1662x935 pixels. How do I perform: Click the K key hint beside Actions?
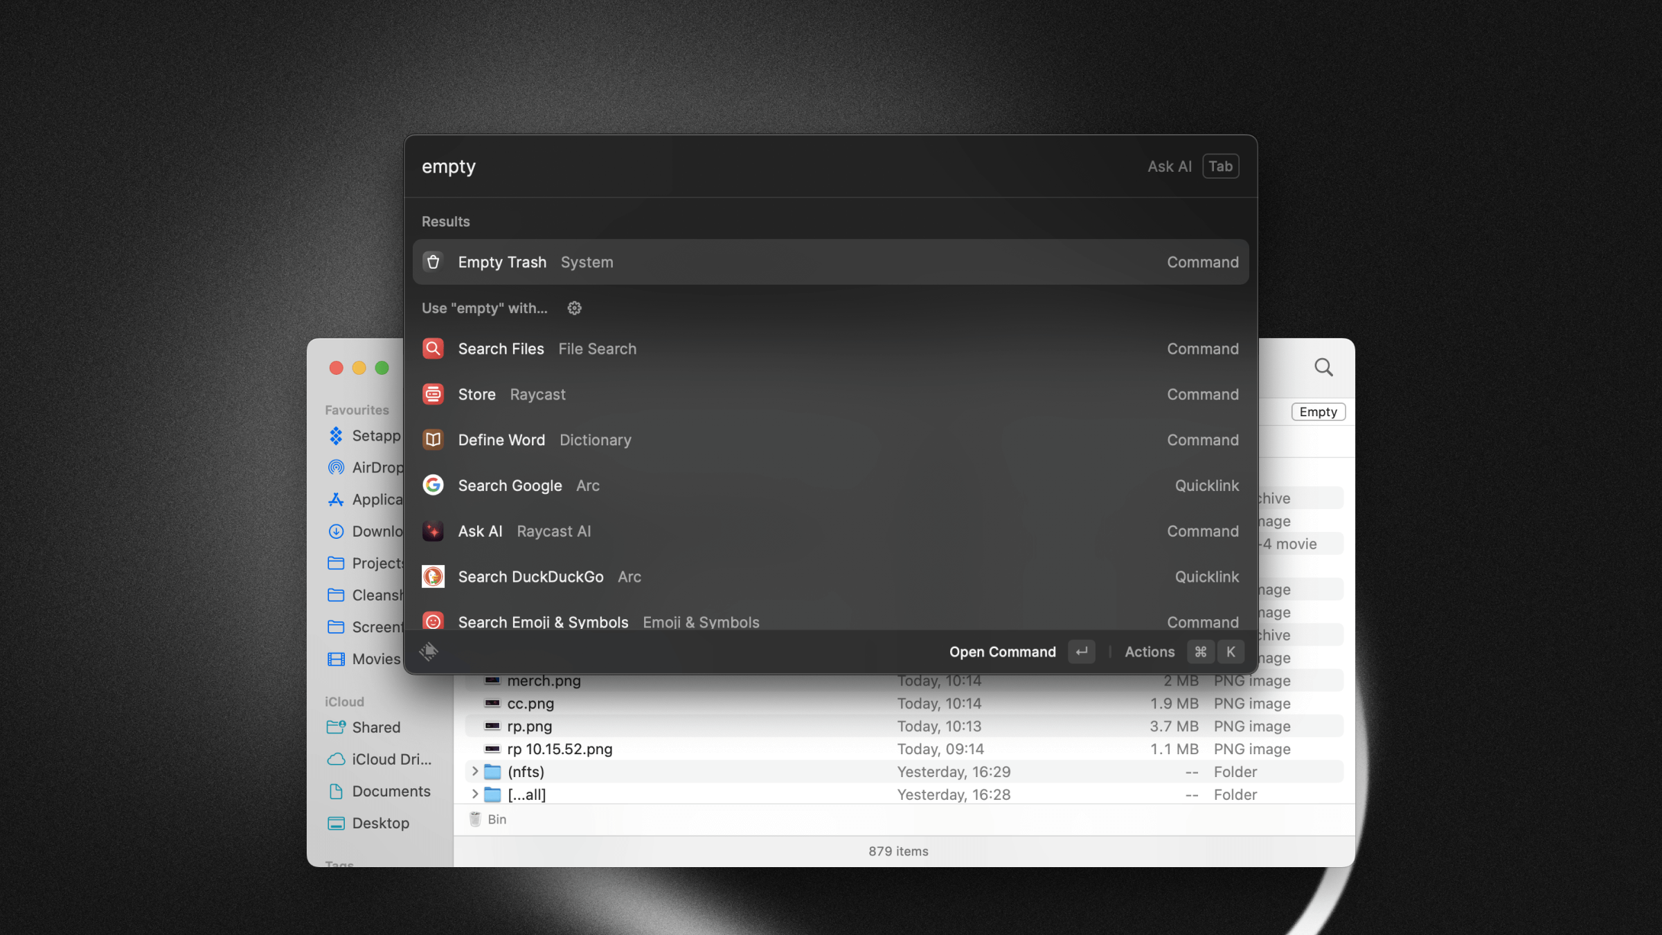pyautogui.click(x=1231, y=652)
